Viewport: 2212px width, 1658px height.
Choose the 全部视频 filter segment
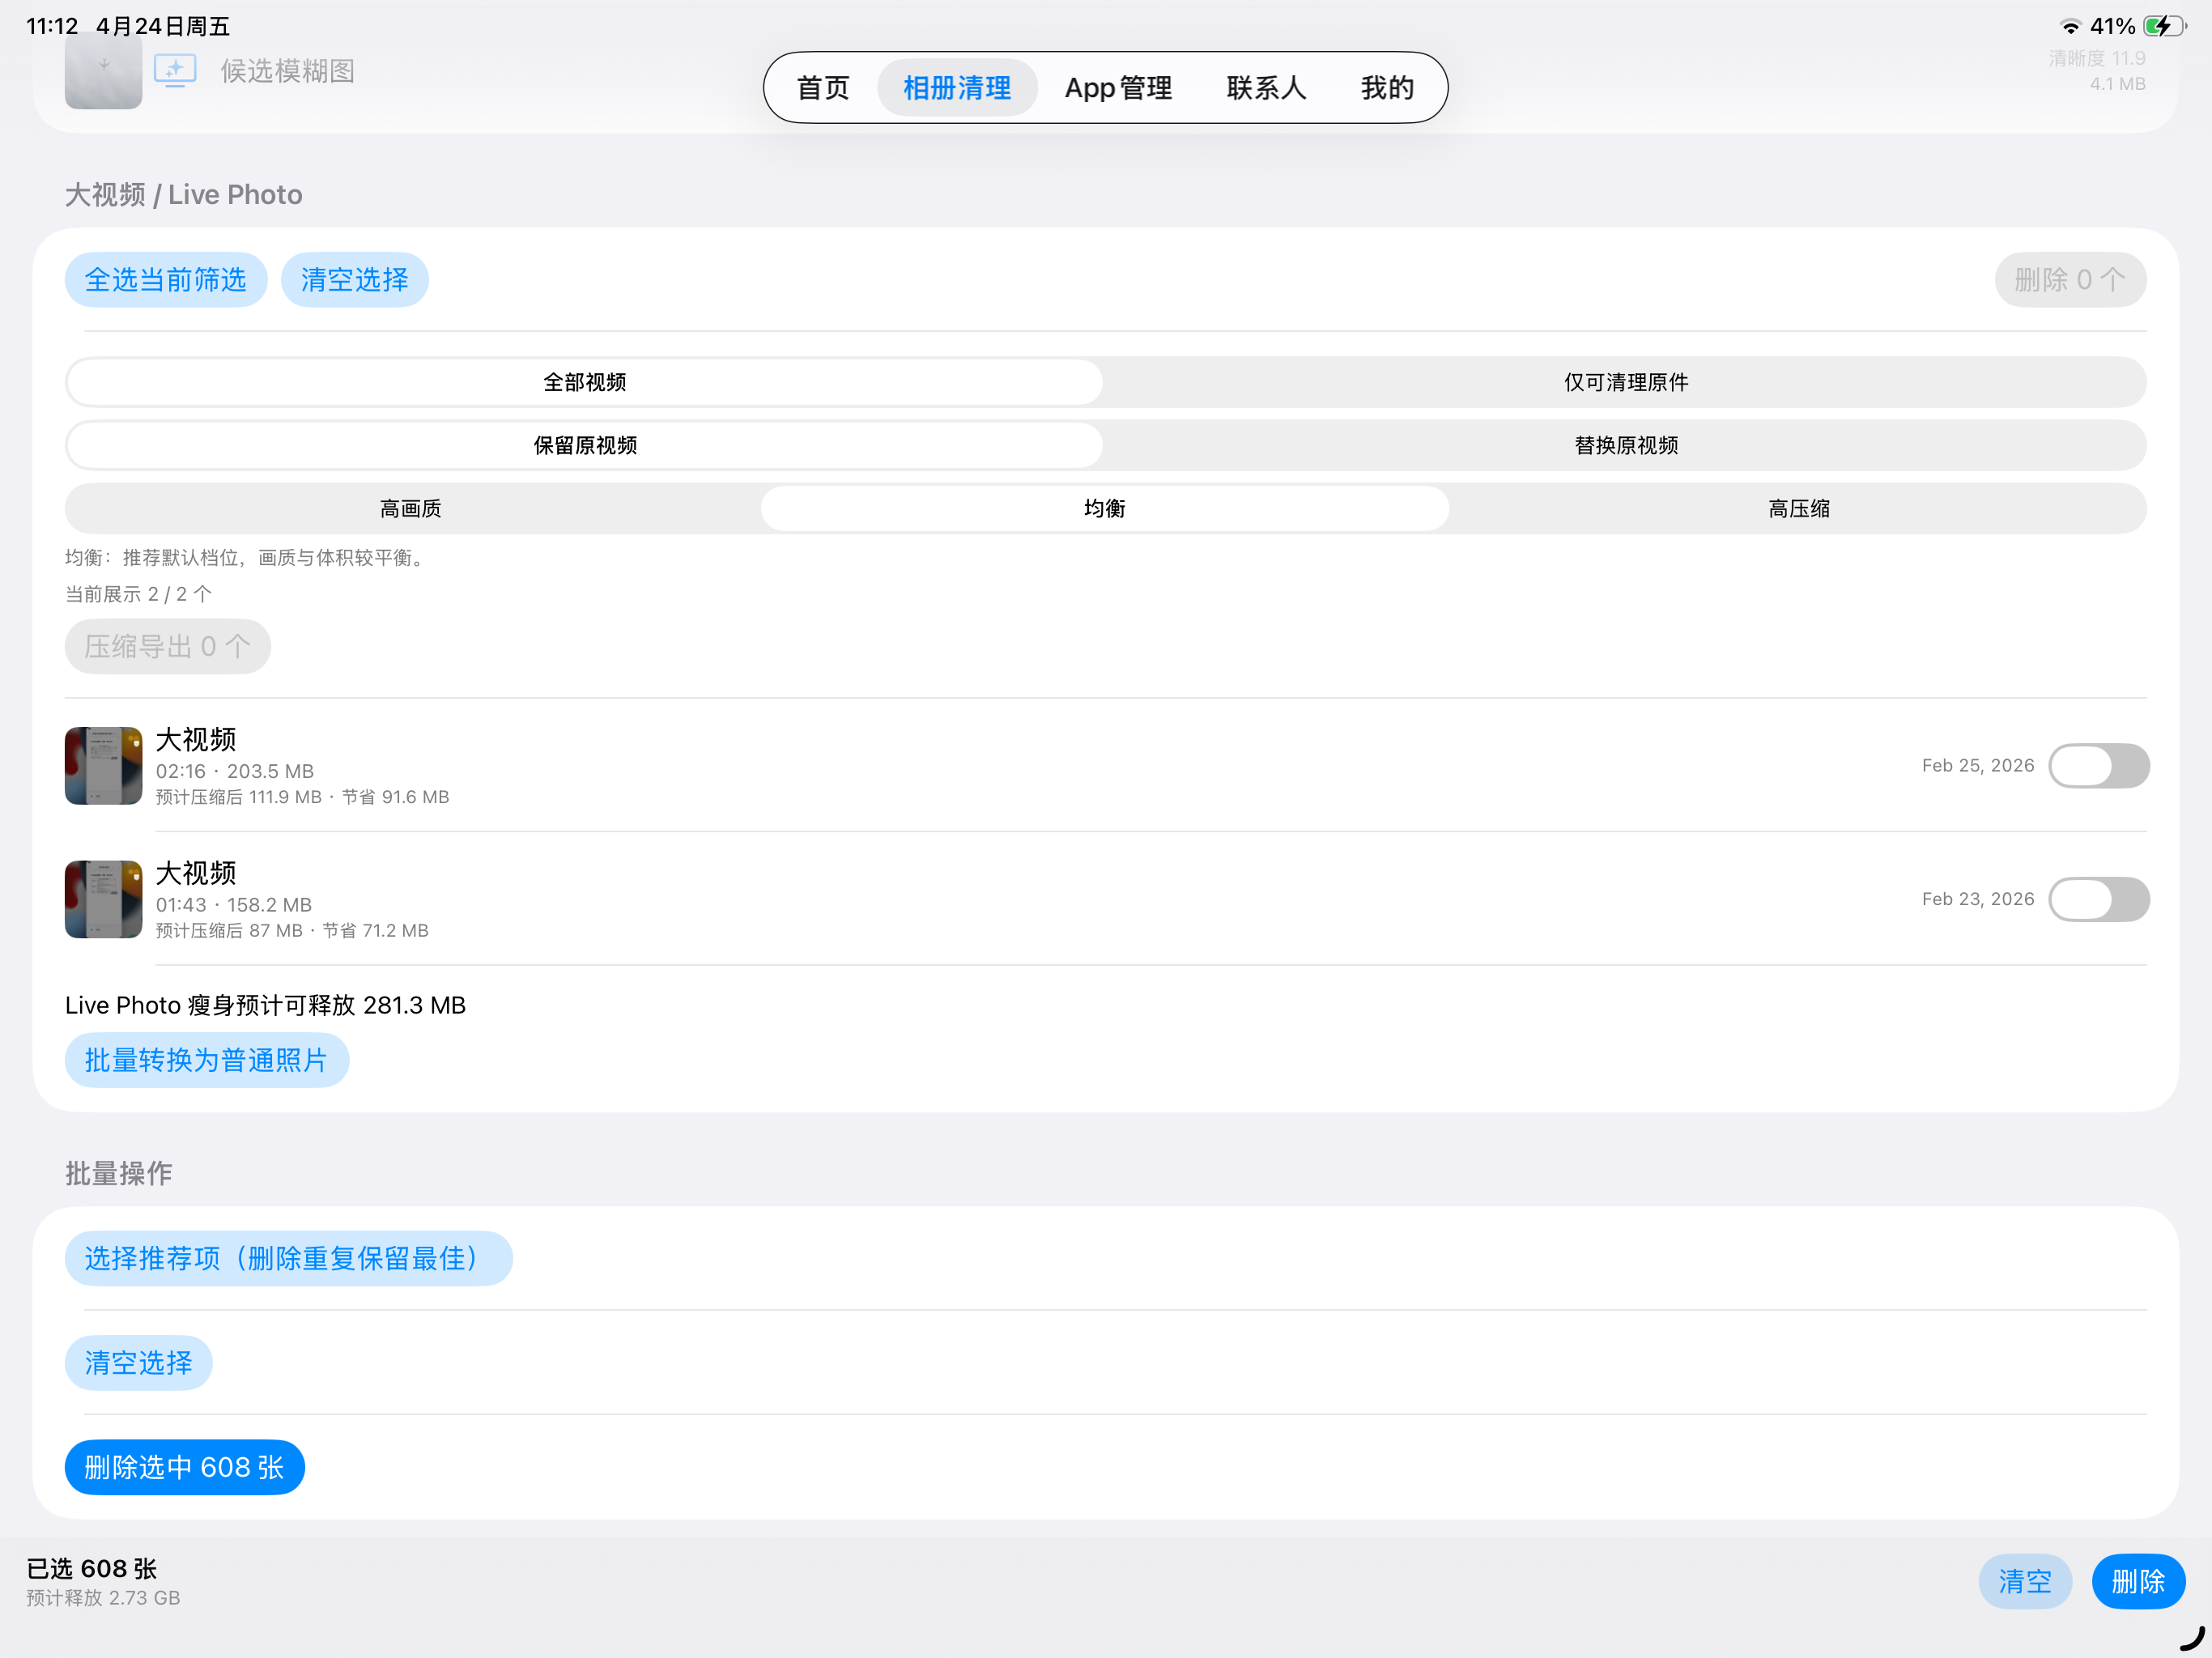[x=585, y=382]
